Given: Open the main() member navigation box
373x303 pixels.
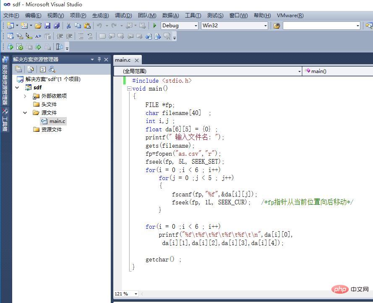Looking at the screenshot, I should point(338,71).
